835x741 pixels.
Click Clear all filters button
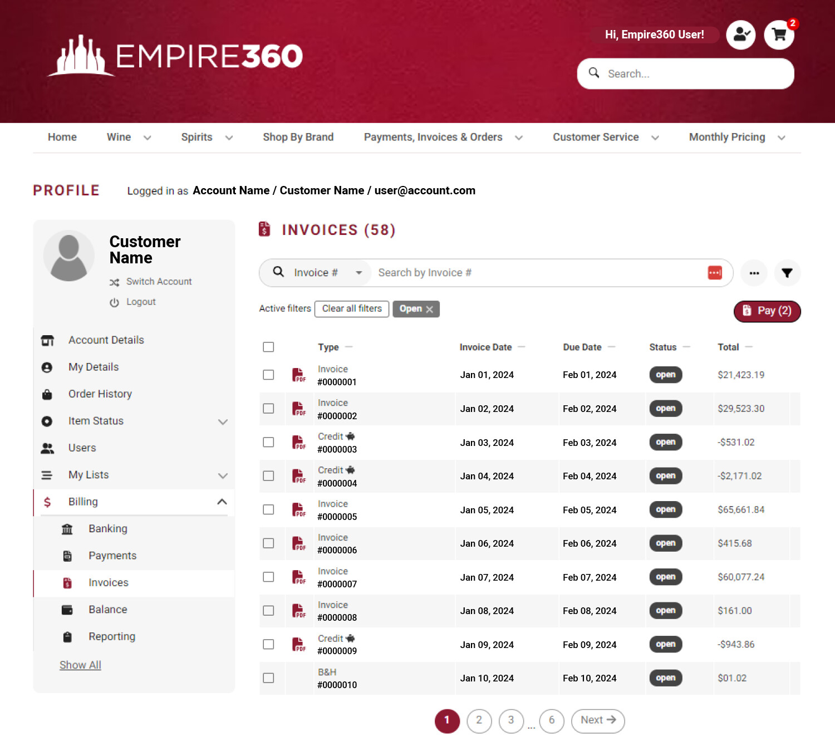351,309
